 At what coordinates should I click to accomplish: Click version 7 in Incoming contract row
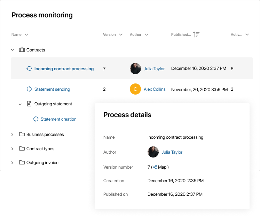coord(104,68)
